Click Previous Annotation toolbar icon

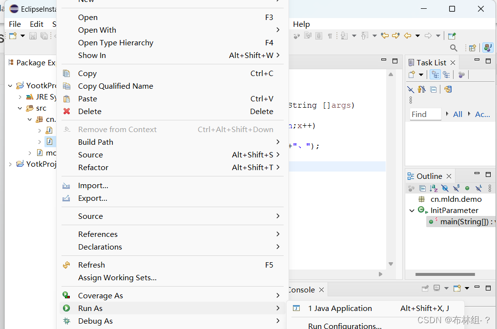click(x=365, y=36)
